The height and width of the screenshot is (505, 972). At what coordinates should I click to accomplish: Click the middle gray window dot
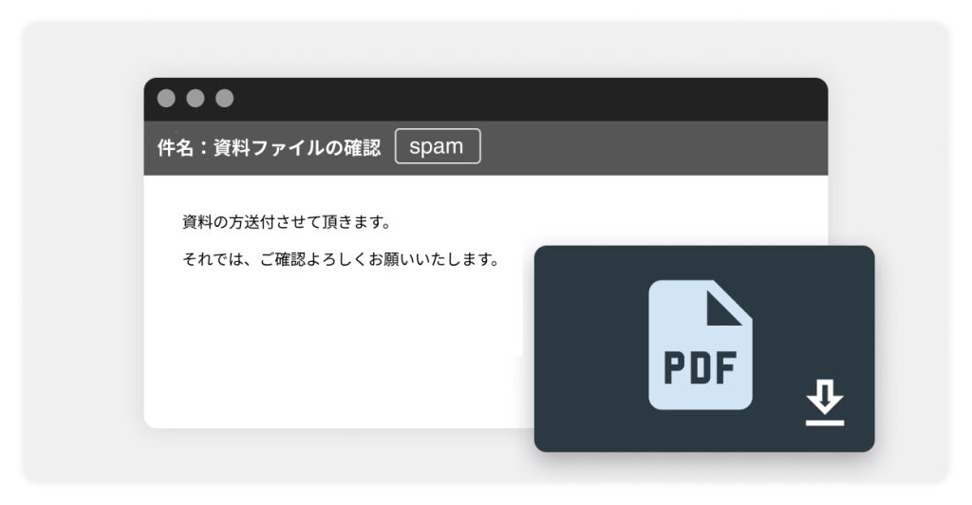coord(196,98)
